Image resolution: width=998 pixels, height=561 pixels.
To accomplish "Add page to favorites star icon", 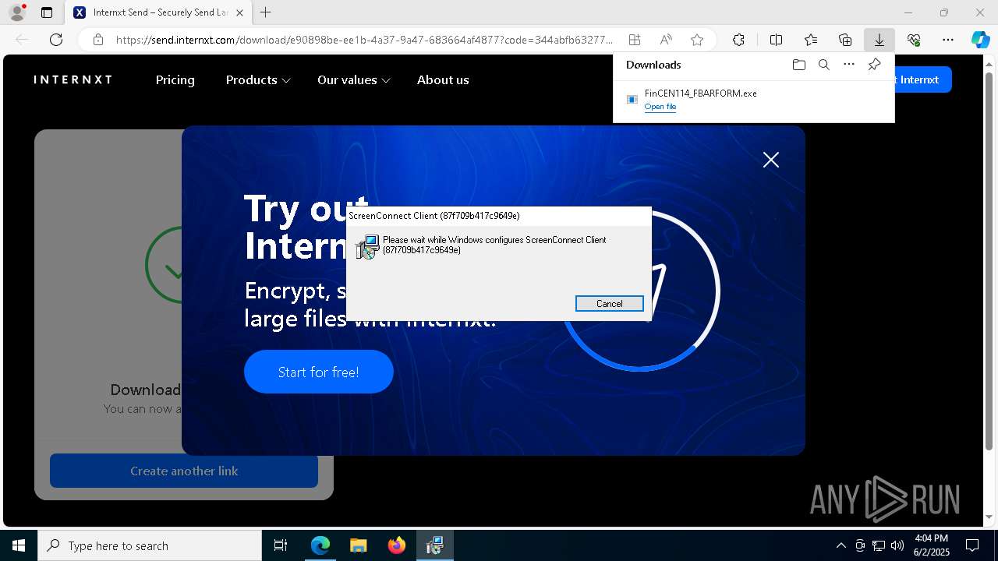I will tap(697, 40).
